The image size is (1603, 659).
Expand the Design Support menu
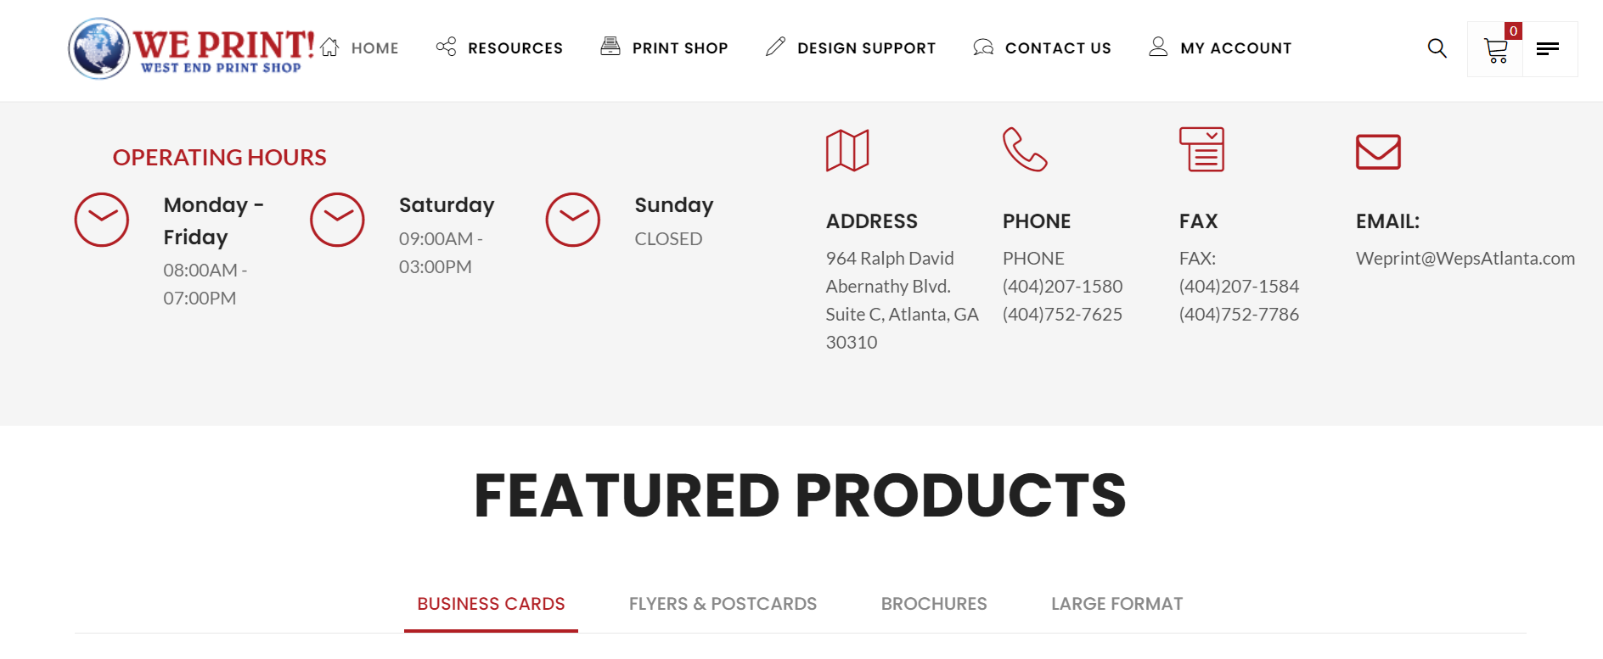(x=850, y=48)
